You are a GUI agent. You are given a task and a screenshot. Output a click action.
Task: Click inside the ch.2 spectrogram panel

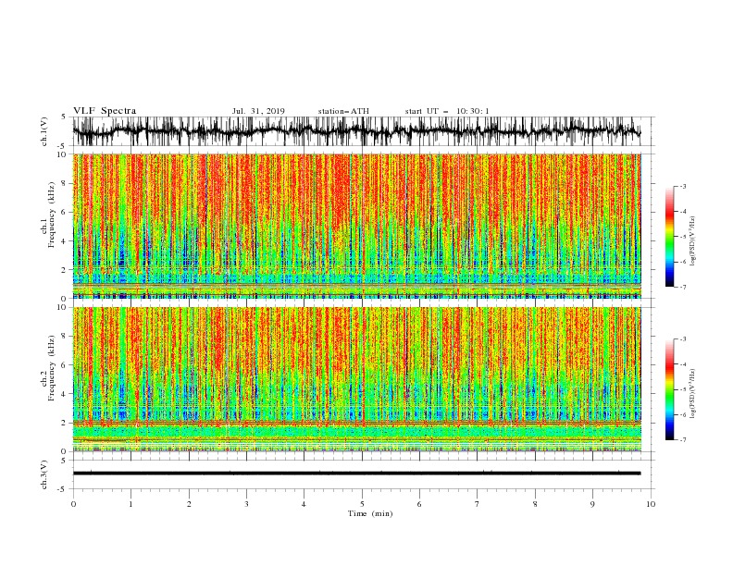pos(356,379)
